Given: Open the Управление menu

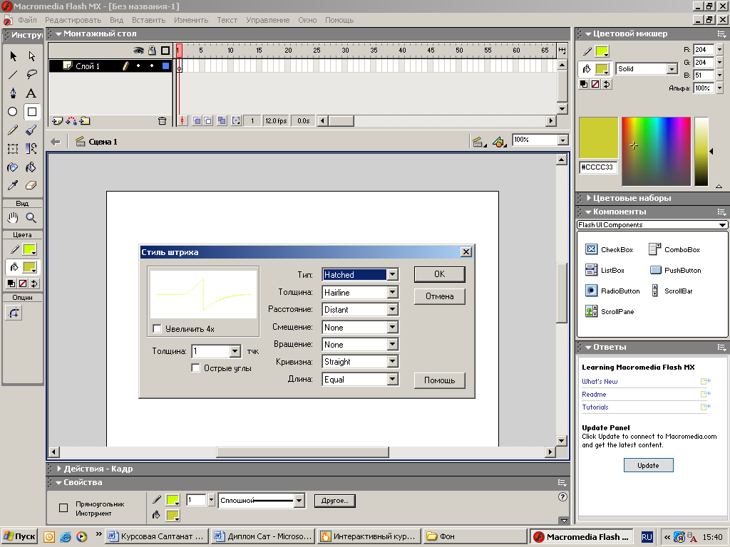Looking at the screenshot, I should point(268,20).
